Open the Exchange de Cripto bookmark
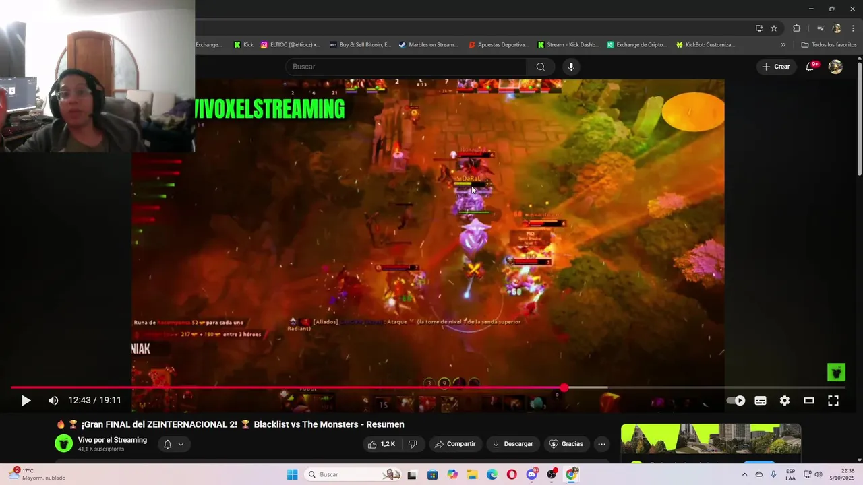This screenshot has width=863, height=485. pos(636,45)
